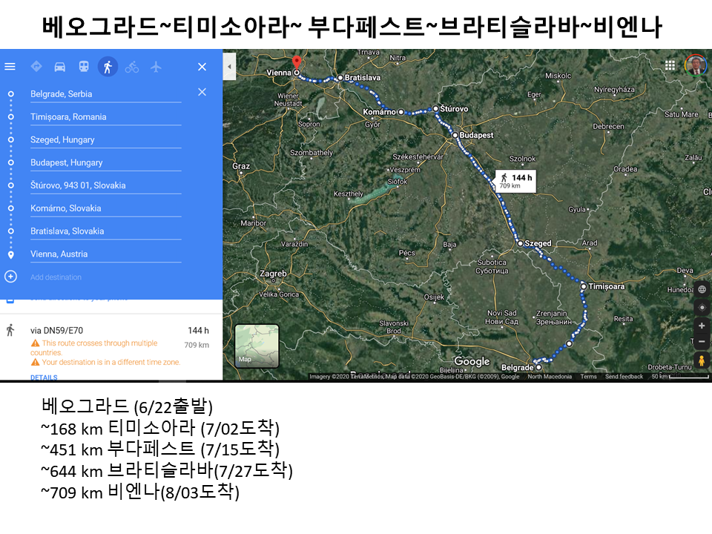Click the Budapest waypoint marker on map
The image size is (712, 534).
tap(455, 135)
